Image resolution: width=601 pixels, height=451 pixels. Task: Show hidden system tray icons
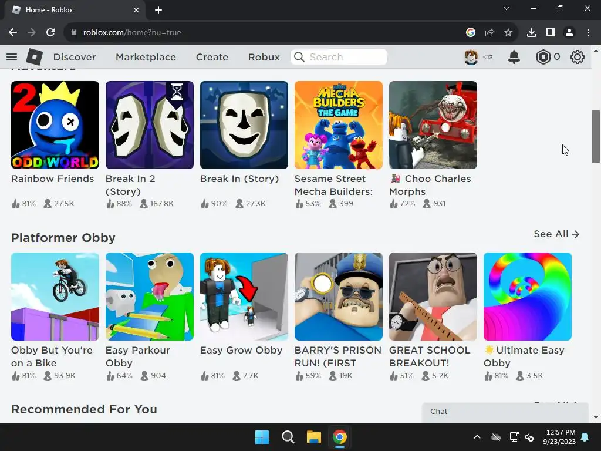tap(477, 437)
